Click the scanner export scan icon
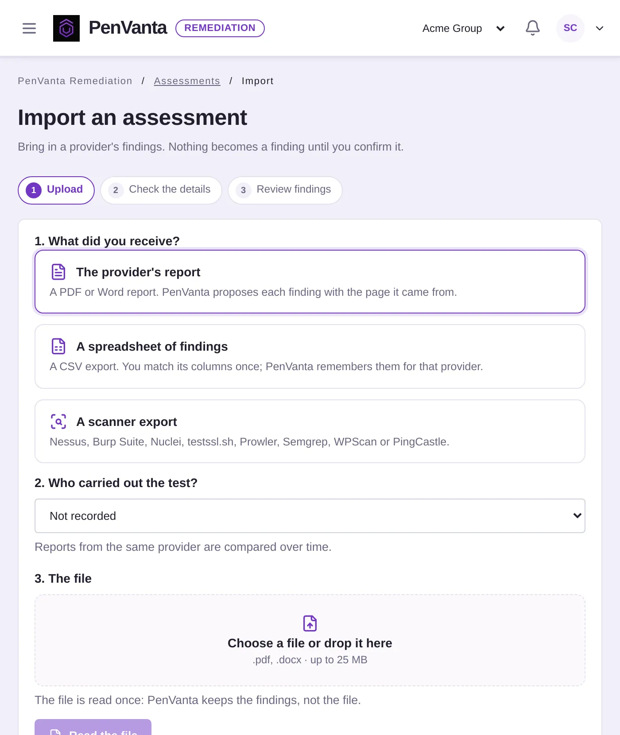The width and height of the screenshot is (620, 735). 58,422
